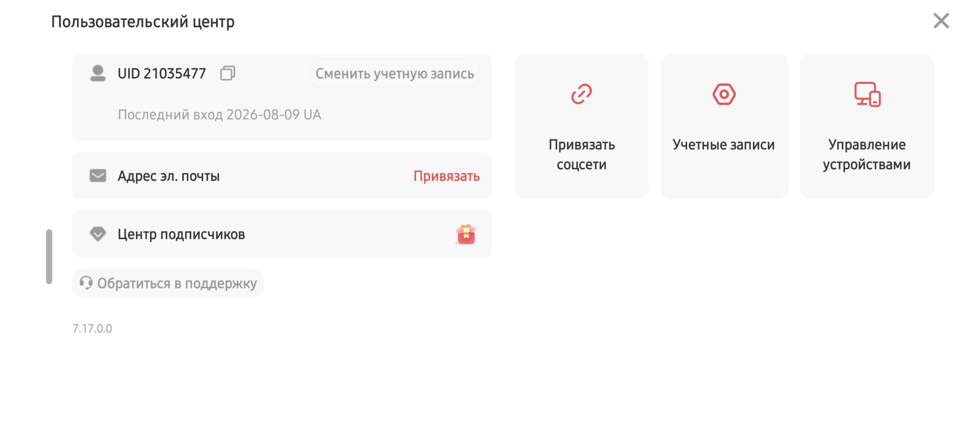Click the vertical scrollbar thumb on the left
This screenshot has height=446, width=967.
point(49,256)
